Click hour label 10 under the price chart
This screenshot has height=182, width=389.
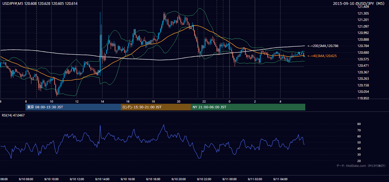pyautogui.click(x=51, y=101)
